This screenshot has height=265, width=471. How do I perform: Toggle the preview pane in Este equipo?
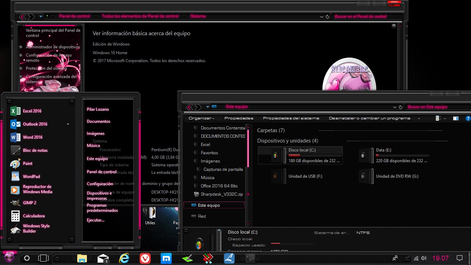[x=456, y=118]
